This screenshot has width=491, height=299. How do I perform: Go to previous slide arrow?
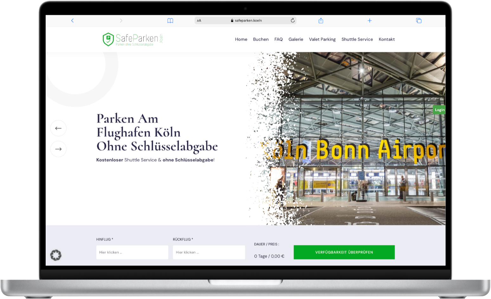[x=58, y=128]
